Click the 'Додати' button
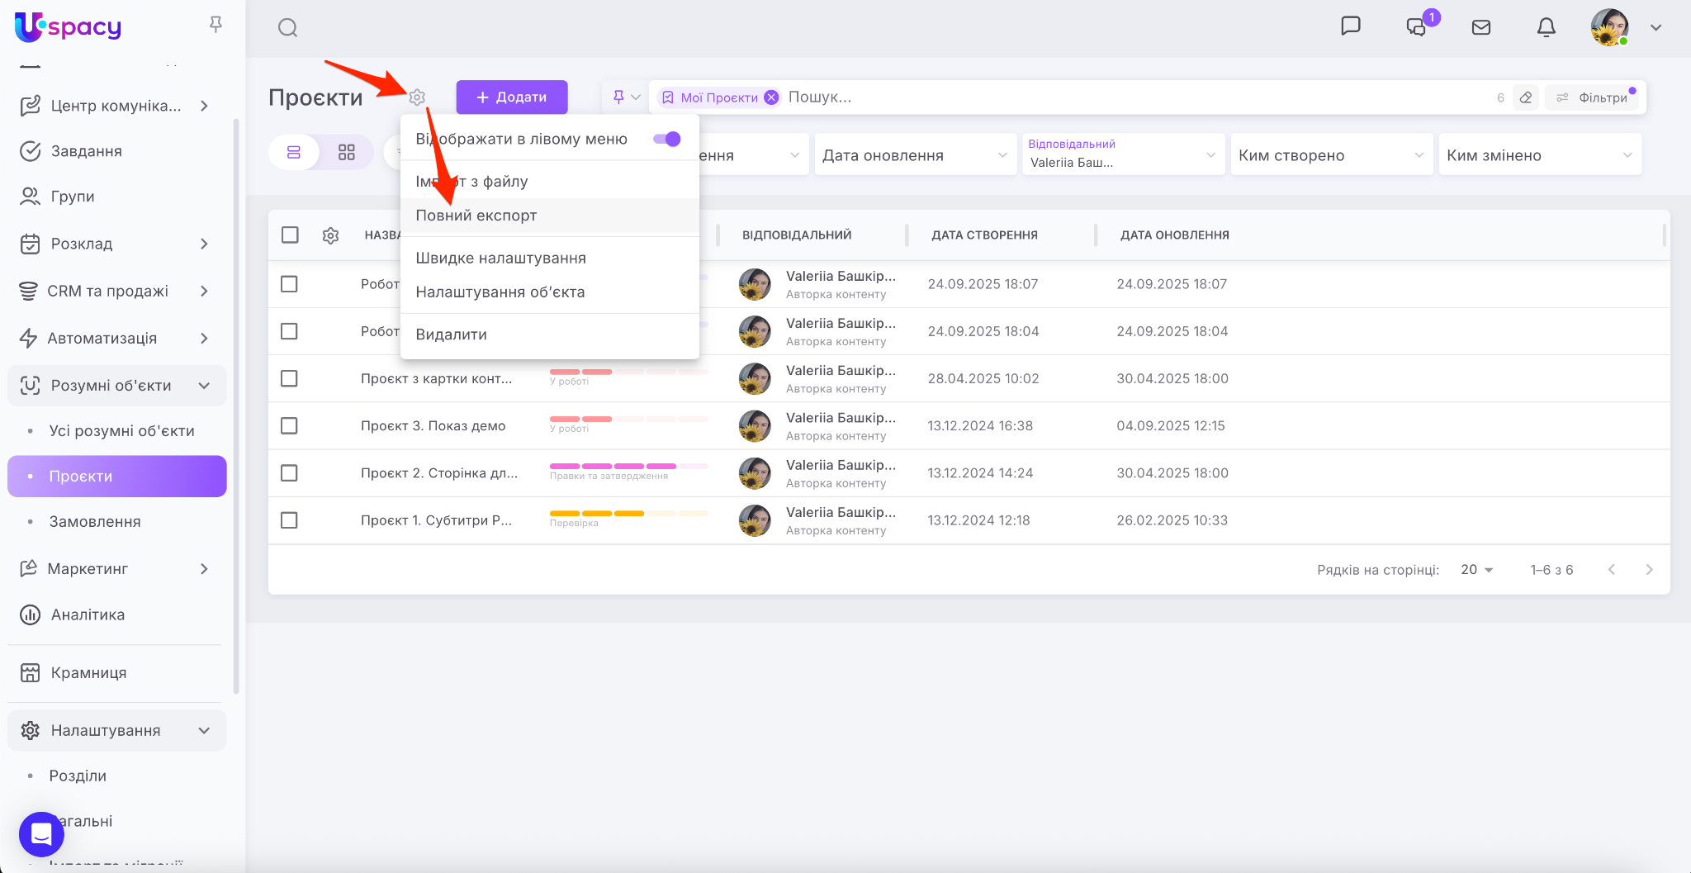Screen dimensions: 1691x873 click(x=512, y=97)
